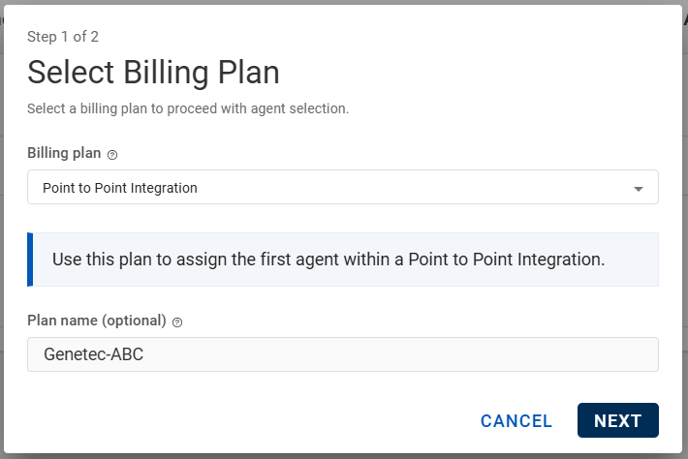688x459 pixels.
Task: Click the subtitle about proceeding with agent selection
Action: 188,108
